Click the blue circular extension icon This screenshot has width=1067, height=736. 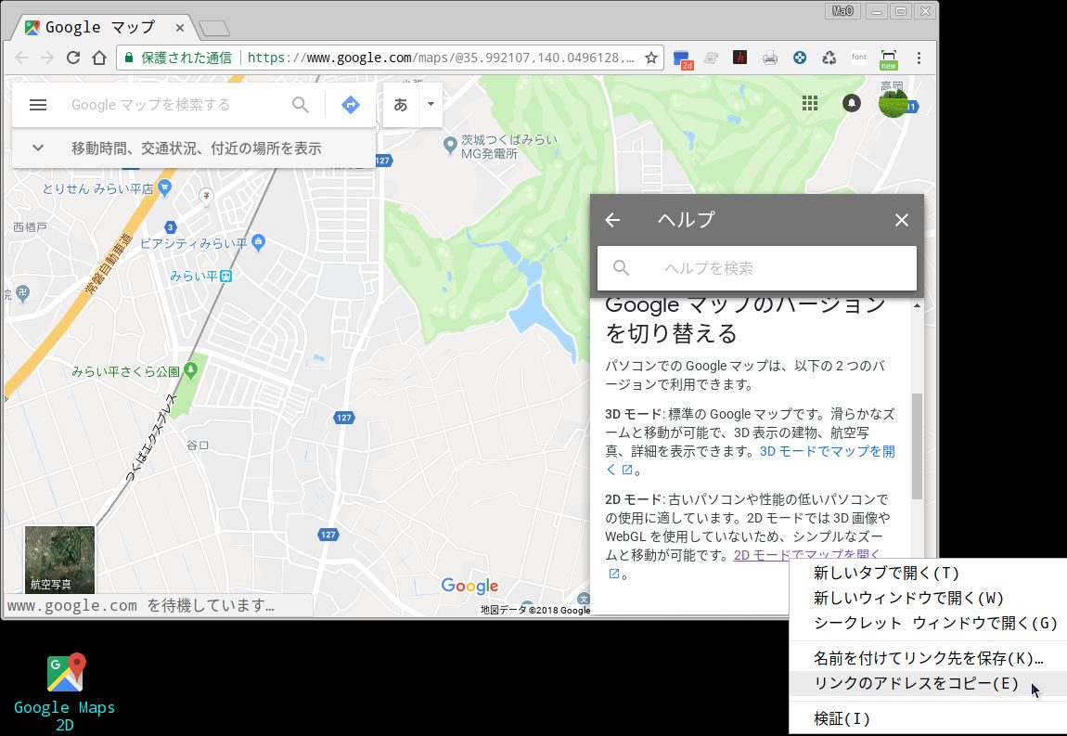click(x=800, y=58)
